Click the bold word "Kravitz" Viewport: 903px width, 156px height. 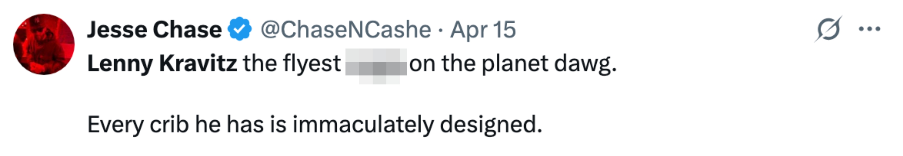tap(198, 64)
